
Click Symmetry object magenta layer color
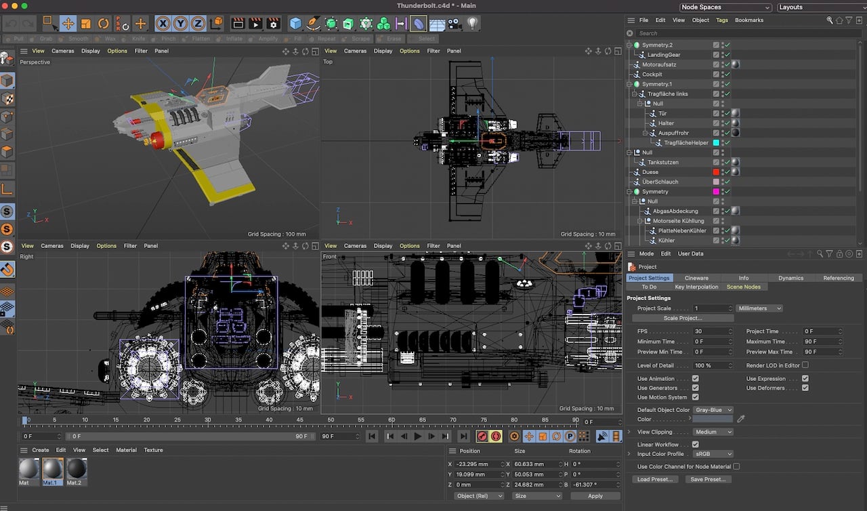716,192
